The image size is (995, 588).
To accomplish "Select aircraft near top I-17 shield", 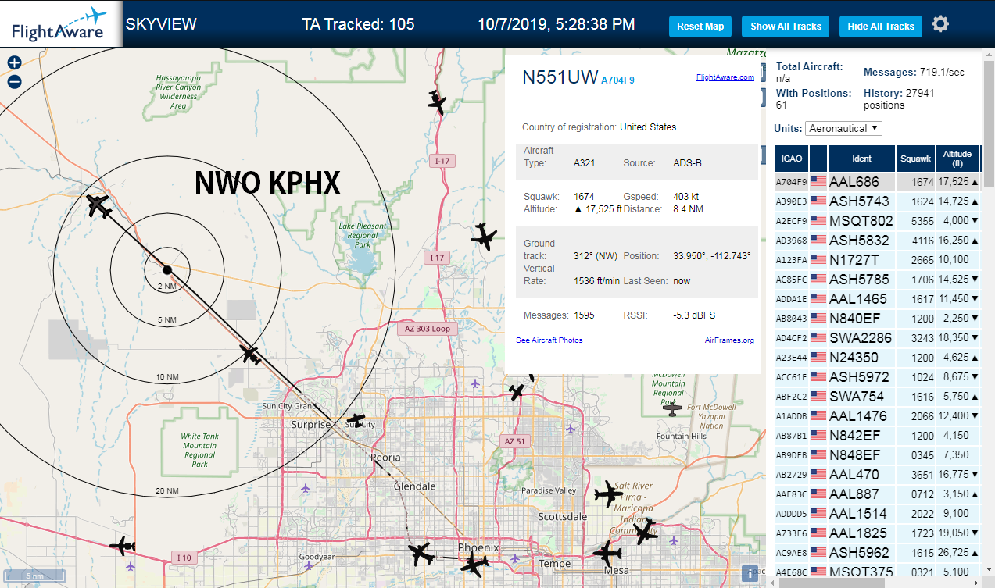I will [x=436, y=102].
